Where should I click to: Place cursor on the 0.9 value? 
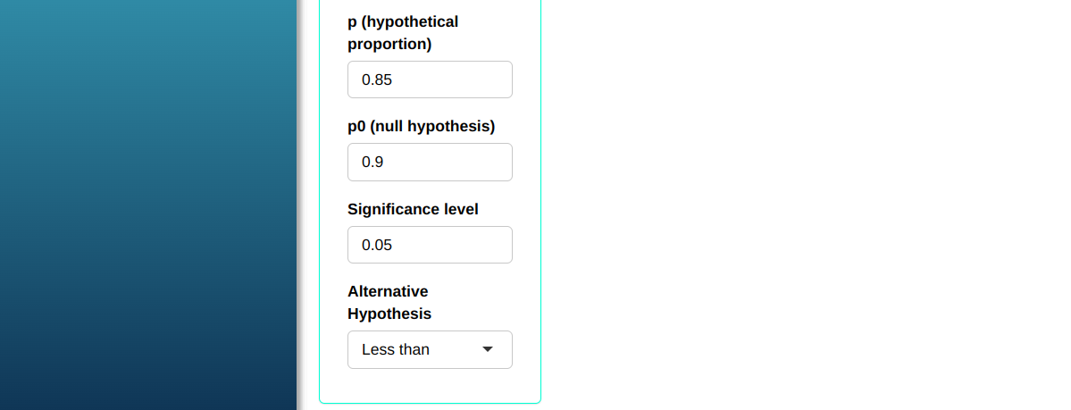point(372,163)
